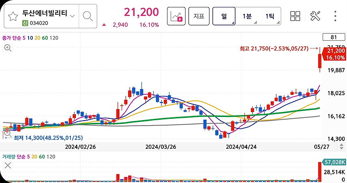The width and height of the screenshot is (347, 183).
Task: Adjust the chart panel height stepper arrows
Action: click(341, 146)
